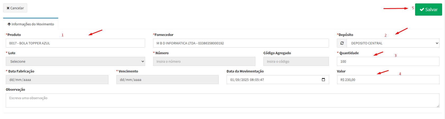
Task: Click the refresh icon beside Depósito
Action: pyautogui.click(x=342, y=43)
